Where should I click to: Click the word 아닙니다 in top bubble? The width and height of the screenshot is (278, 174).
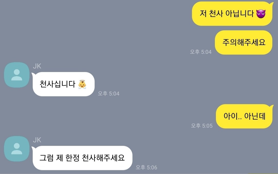[x=240, y=13]
